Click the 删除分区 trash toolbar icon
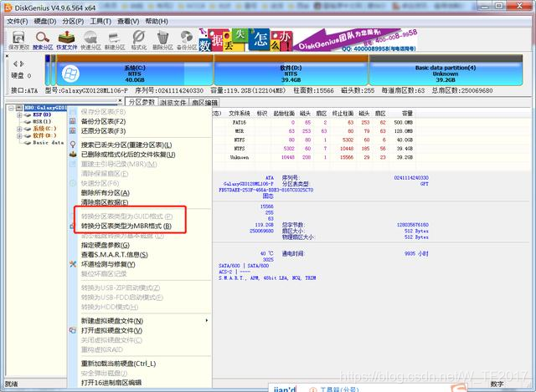The image size is (536, 392). (162, 40)
